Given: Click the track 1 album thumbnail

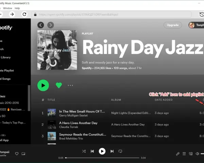Looking at the screenshot, I should pyautogui.click(x=52, y=113).
